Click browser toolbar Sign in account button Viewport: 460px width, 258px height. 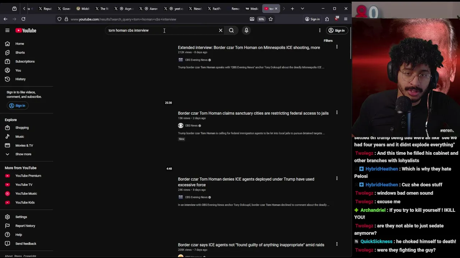coord(312,19)
